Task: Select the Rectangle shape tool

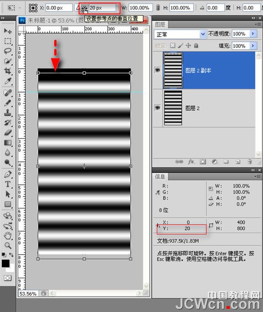Action: click(8, 204)
